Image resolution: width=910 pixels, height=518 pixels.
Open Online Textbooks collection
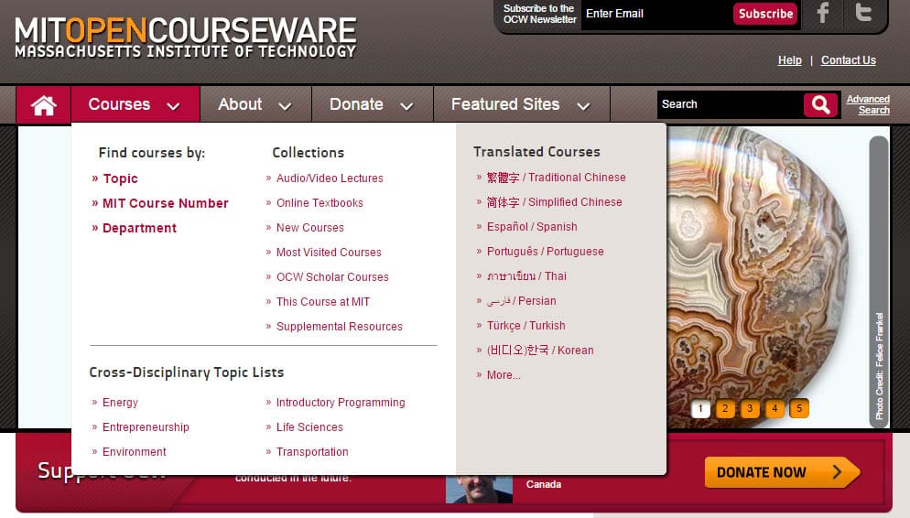[320, 203]
